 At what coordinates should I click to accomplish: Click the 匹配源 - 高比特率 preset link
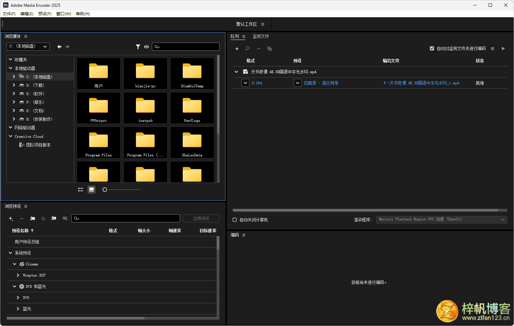pos(321,83)
